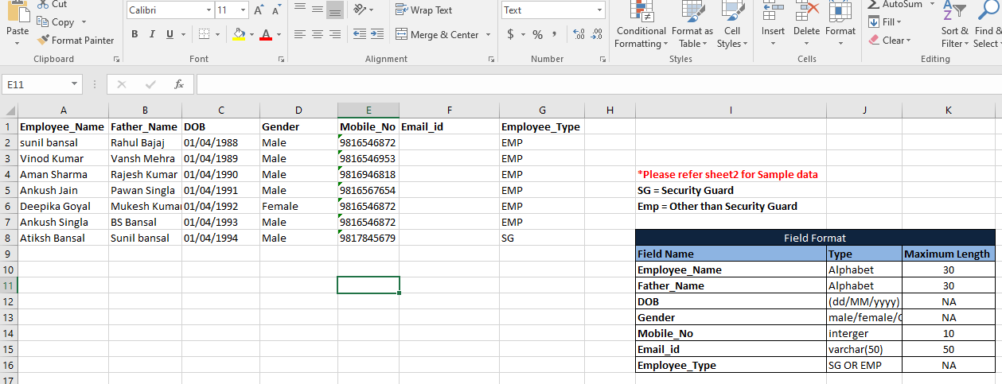Open the Calibri font name dropdown
The height and width of the screenshot is (384, 1002).
209,10
